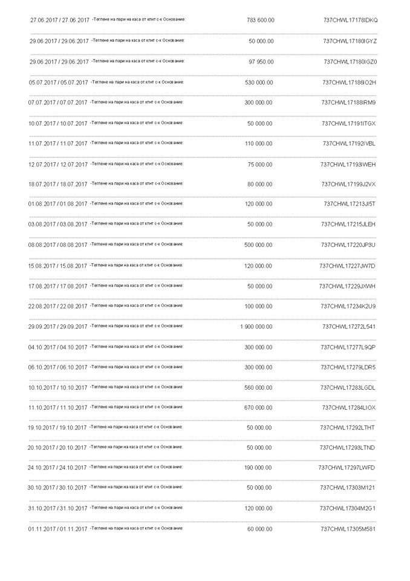
Task: Select reference code 737CHWL17180IGYZ
Action: coord(350,41)
